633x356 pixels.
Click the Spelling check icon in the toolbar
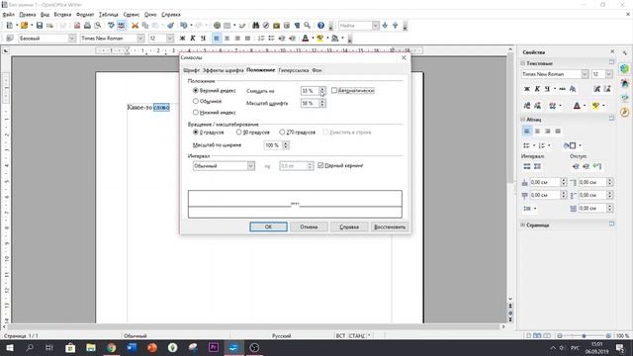point(111,26)
